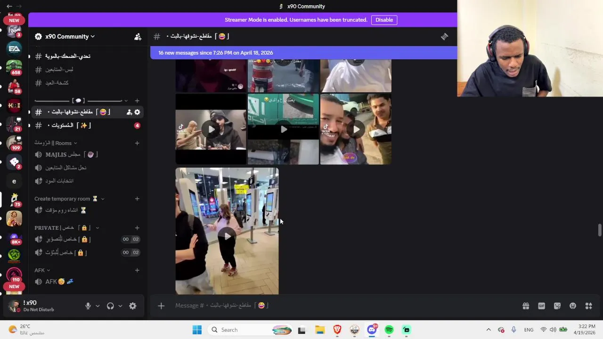Open the emoji picker
This screenshot has height=339, width=603.
573,306
